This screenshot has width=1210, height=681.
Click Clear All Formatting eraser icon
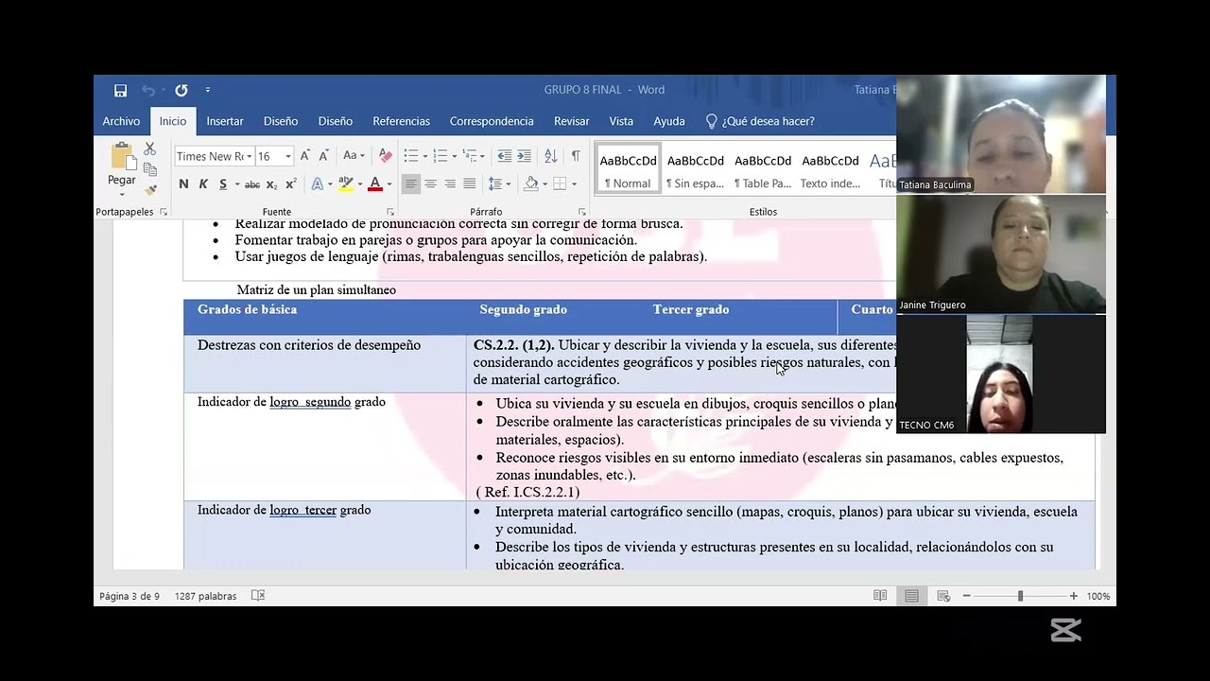[x=386, y=156]
